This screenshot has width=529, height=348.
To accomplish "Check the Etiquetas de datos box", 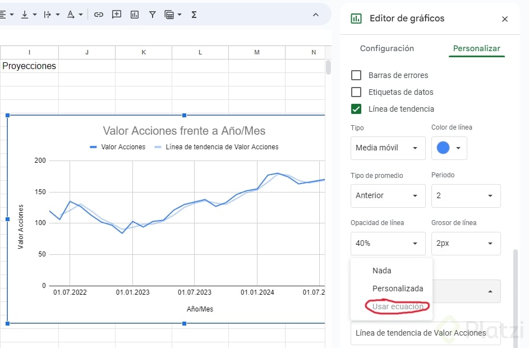I will (356, 92).
